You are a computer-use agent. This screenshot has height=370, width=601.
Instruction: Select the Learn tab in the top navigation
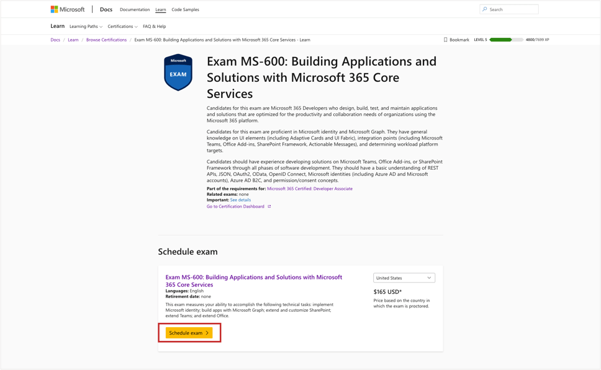point(160,9)
